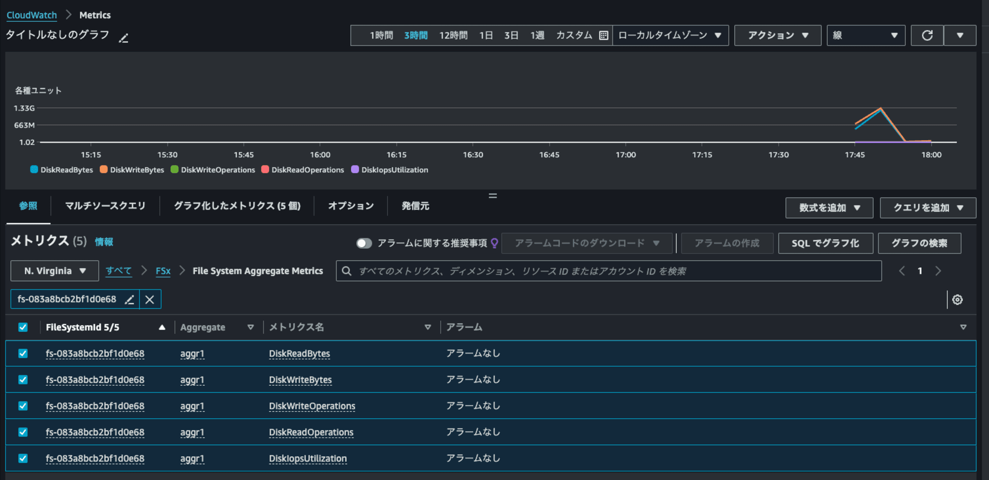
Task: Click the alarm recommendations lightbulb icon
Action: (x=494, y=243)
